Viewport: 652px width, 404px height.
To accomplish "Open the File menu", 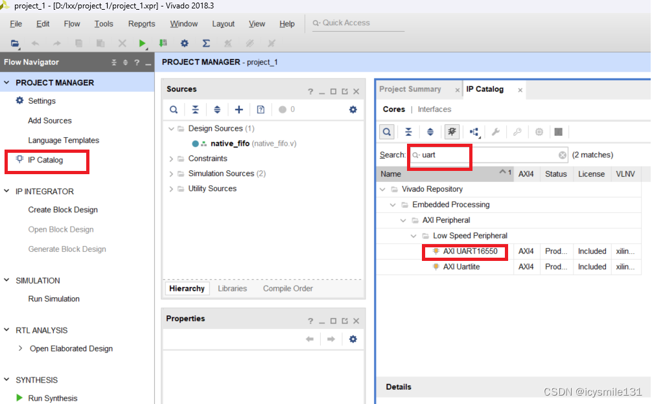I will tap(16, 24).
